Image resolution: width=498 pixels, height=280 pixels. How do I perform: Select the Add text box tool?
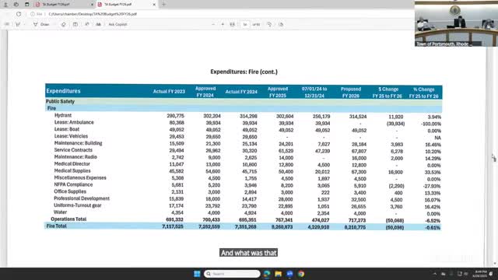75,24
